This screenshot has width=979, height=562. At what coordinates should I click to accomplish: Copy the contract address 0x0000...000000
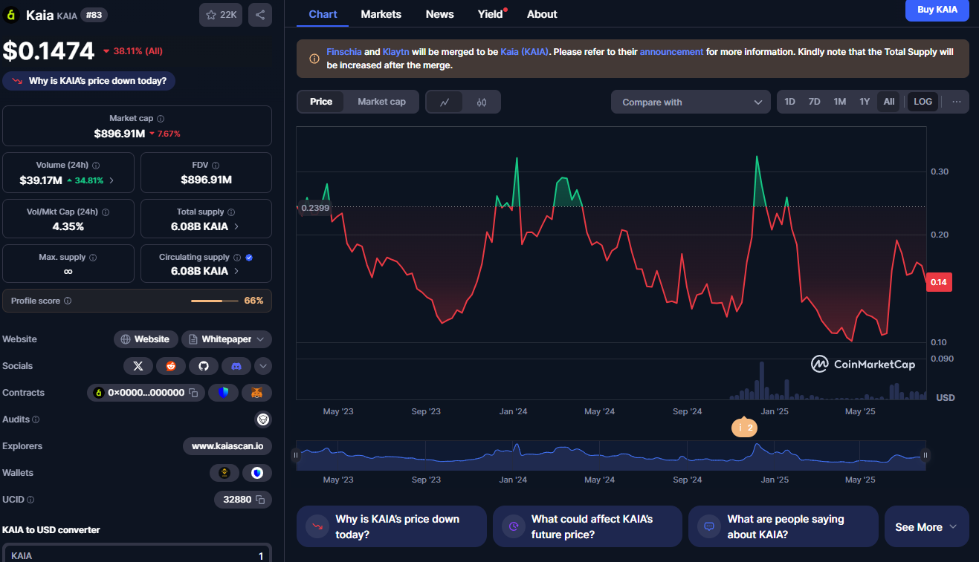click(193, 393)
